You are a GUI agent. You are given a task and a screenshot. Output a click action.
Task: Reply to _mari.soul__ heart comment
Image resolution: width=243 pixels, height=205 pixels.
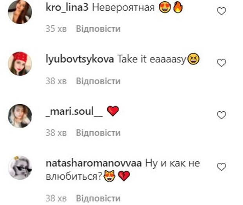click(x=98, y=133)
